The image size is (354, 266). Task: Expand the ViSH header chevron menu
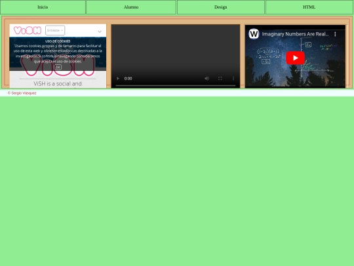[x=100, y=32]
